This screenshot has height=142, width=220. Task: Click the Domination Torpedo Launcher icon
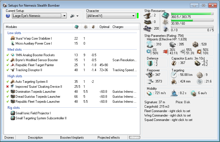coord(13,92)
